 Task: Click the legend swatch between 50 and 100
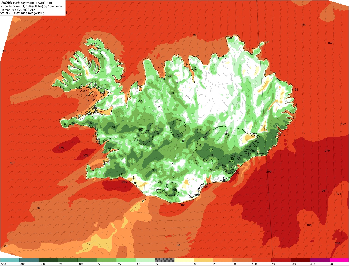pyautogui.click(x=242, y=260)
